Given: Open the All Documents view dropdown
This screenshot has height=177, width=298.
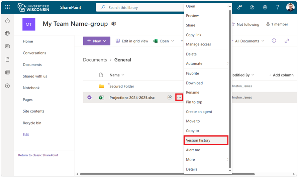Looking at the screenshot, I should 250,41.
